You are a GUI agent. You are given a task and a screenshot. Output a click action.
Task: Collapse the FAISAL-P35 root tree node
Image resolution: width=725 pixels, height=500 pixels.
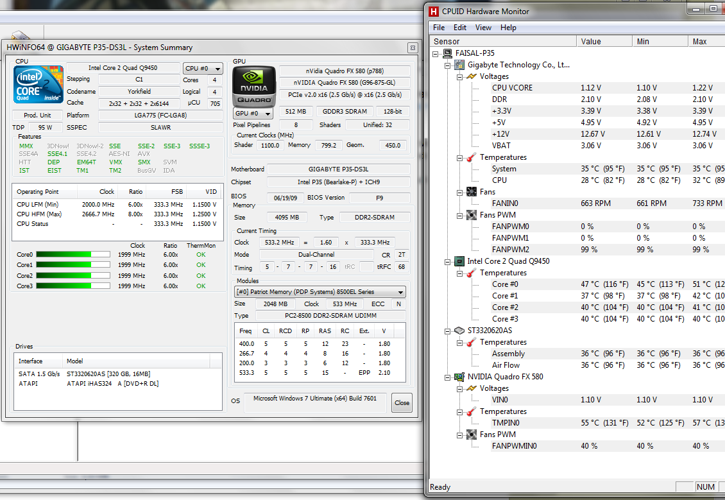435,54
